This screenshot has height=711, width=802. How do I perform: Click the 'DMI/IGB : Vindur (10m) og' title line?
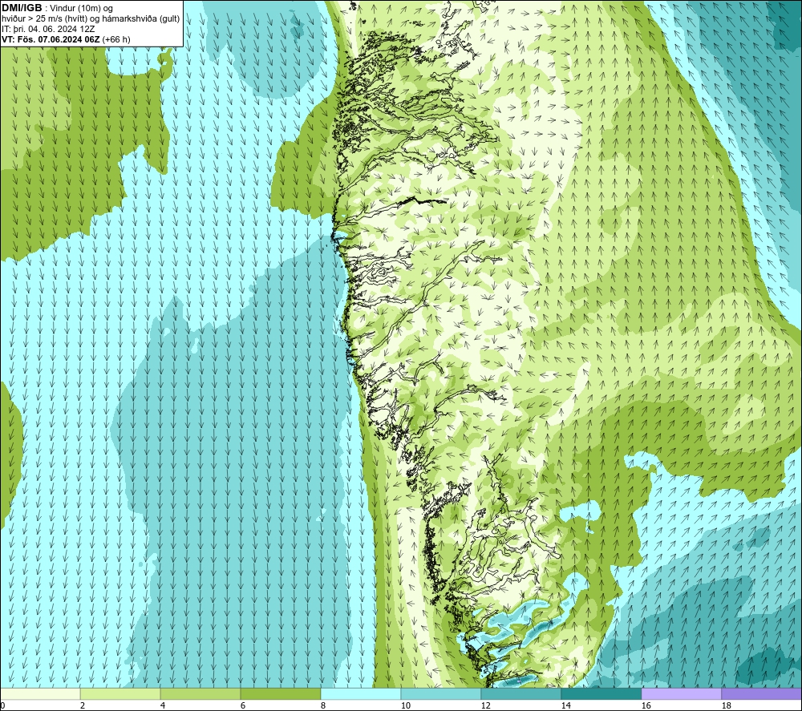point(57,8)
